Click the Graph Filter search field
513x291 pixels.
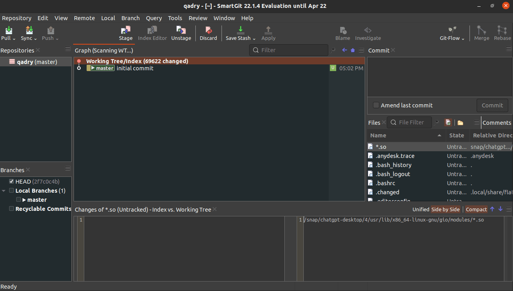click(289, 50)
